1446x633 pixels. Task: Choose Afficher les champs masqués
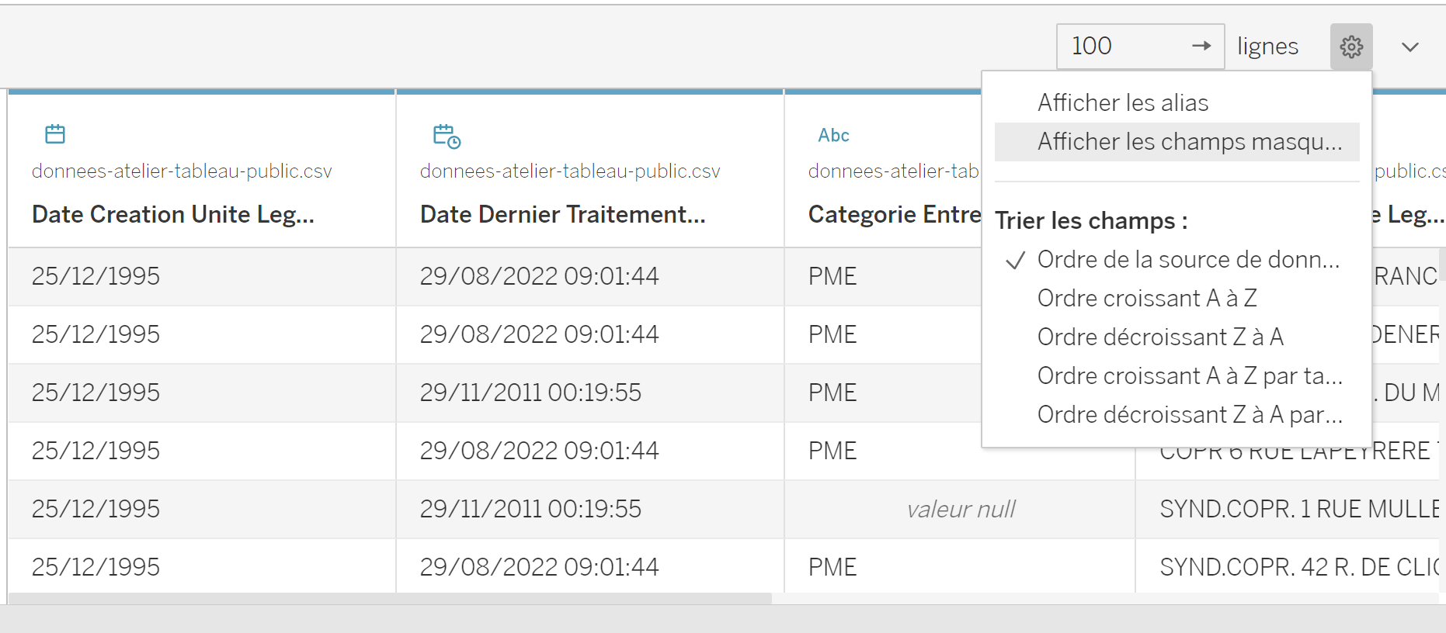tap(1177, 142)
